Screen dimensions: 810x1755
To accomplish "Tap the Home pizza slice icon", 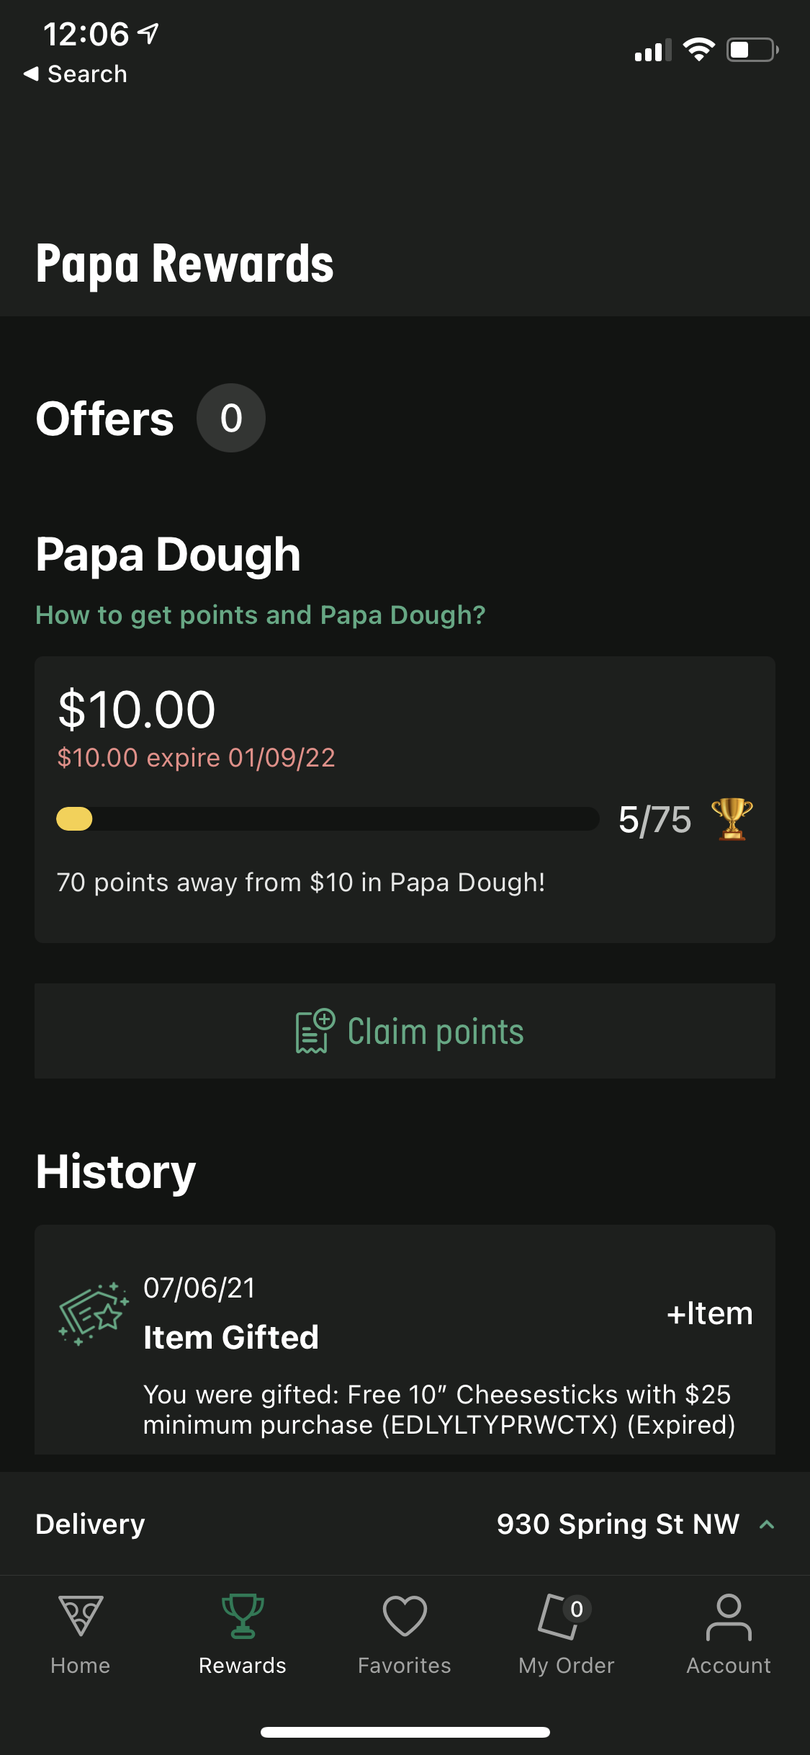I will (81, 1616).
